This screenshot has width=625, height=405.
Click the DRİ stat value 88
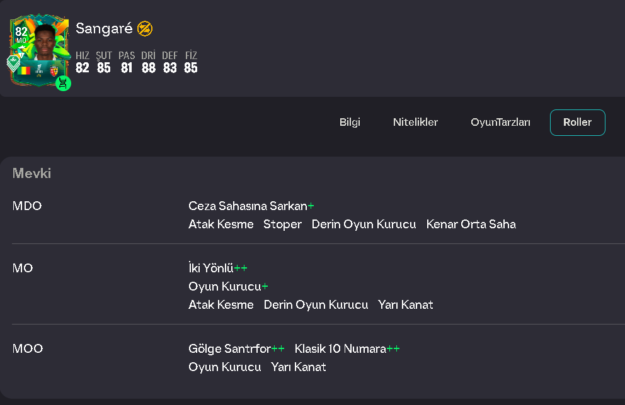click(x=149, y=68)
